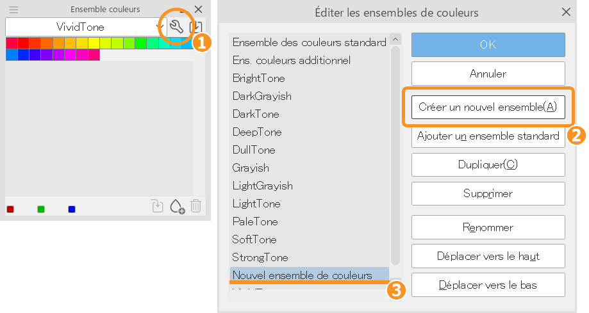Click the delete color trash icon

pos(196,206)
